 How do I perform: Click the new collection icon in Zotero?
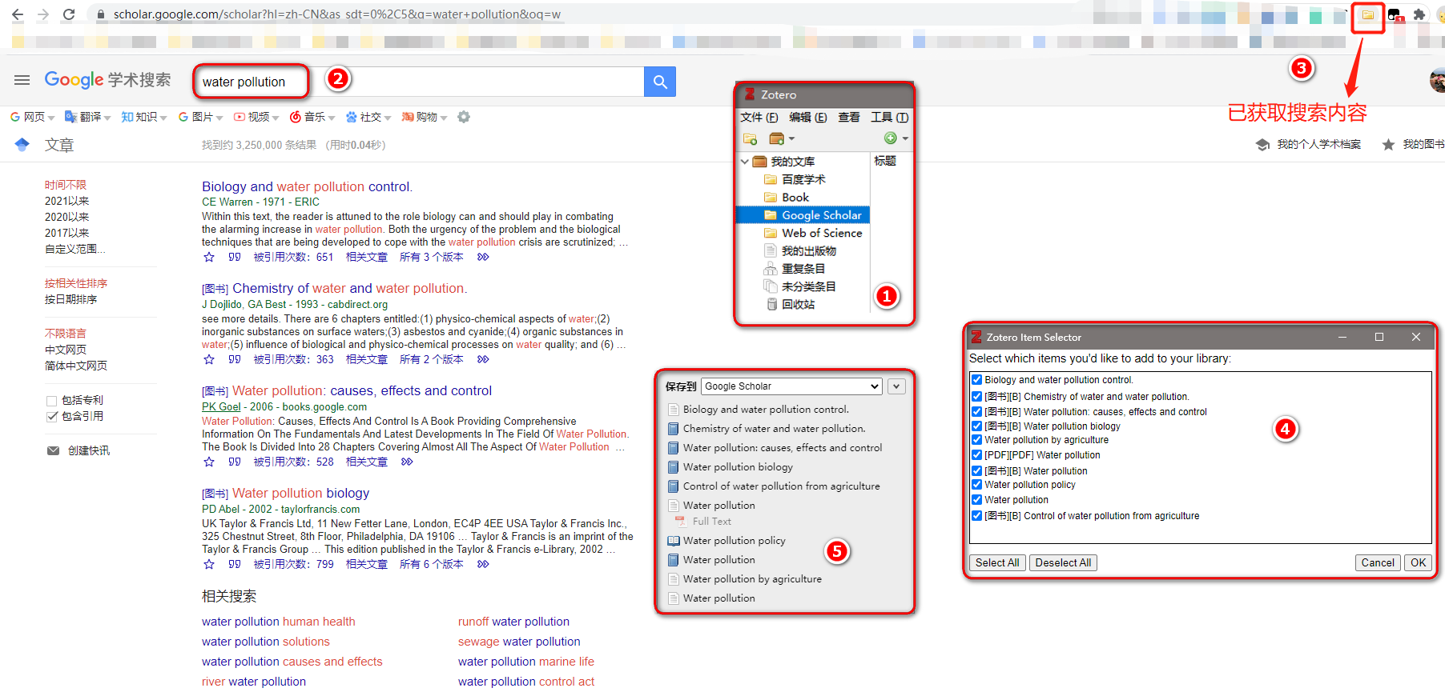(750, 138)
